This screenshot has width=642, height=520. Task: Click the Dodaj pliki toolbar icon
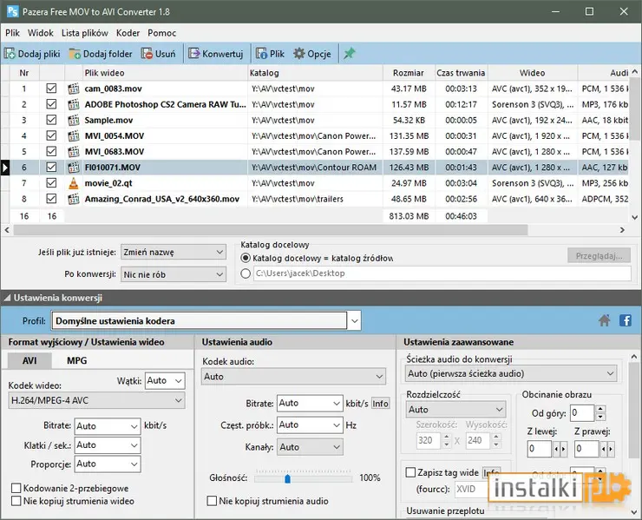click(x=10, y=54)
